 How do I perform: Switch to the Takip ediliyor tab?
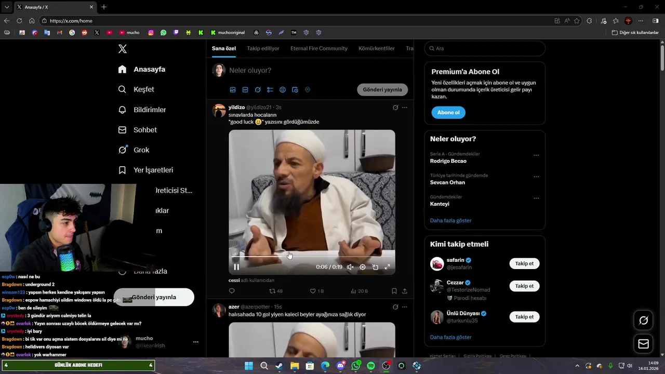click(263, 48)
